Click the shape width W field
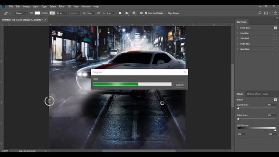 (x=91, y=13)
